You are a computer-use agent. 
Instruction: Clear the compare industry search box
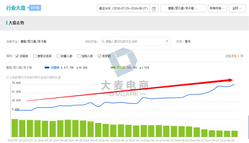(x=167, y=41)
